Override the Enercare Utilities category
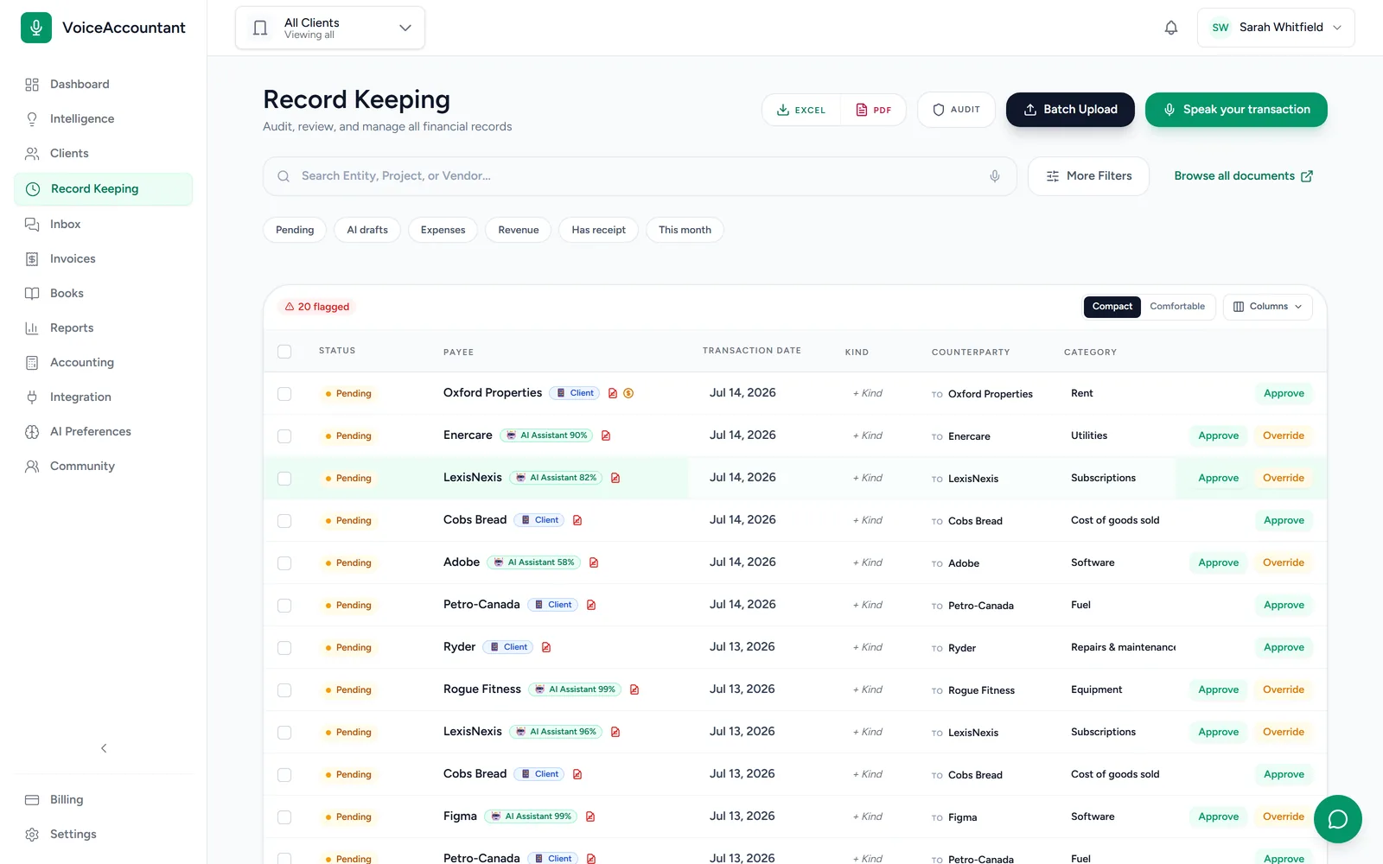This screenshot has height=864, width=1383. coord(1284,435)
